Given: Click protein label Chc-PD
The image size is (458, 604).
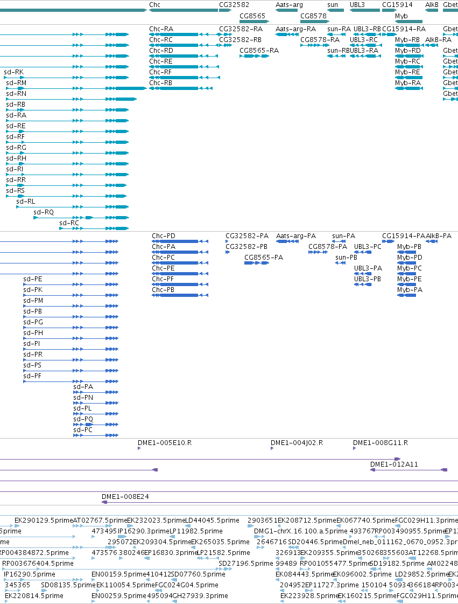Looking at the screenshot, I should point(164,236).
